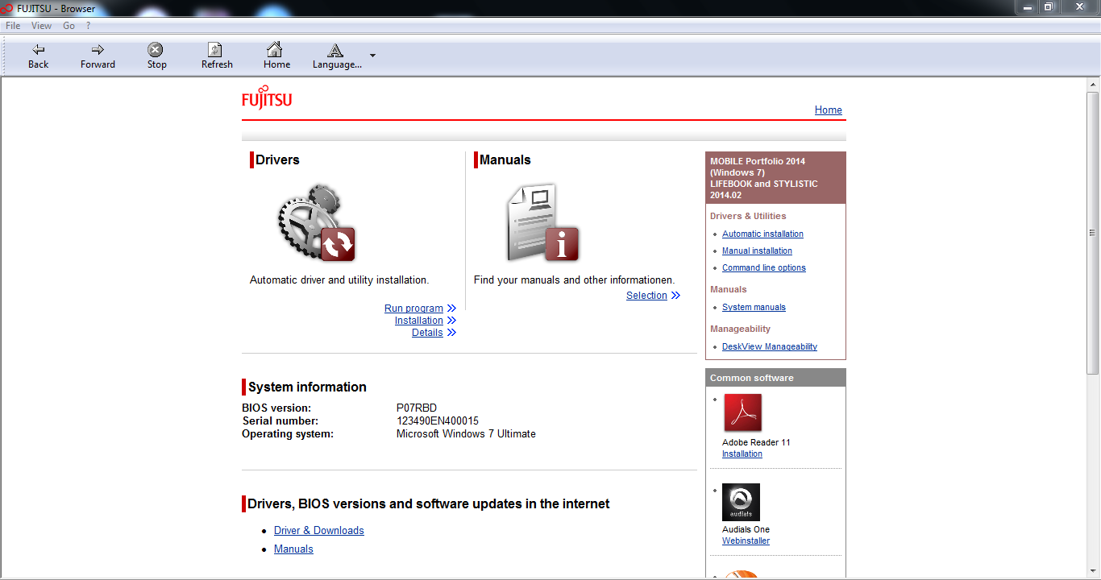Viewport: 1101px width, 580px height.
Task: Open Command line options link
Action: [x=764, y=267]
